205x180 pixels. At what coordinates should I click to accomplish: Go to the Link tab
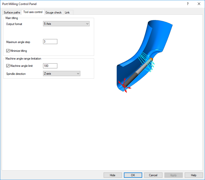pos(67,13)
